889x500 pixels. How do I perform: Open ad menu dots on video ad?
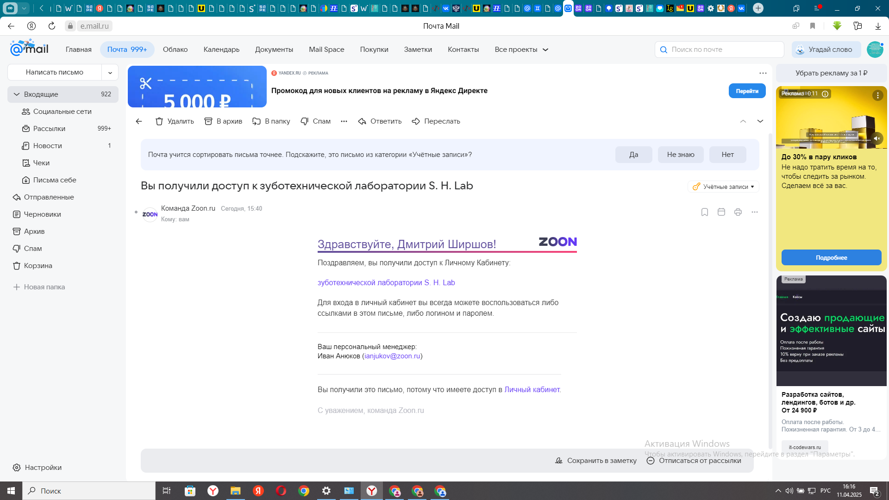[x=878, y=95]
